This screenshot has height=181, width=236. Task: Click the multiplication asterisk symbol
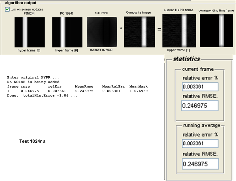tap(121, 29)
